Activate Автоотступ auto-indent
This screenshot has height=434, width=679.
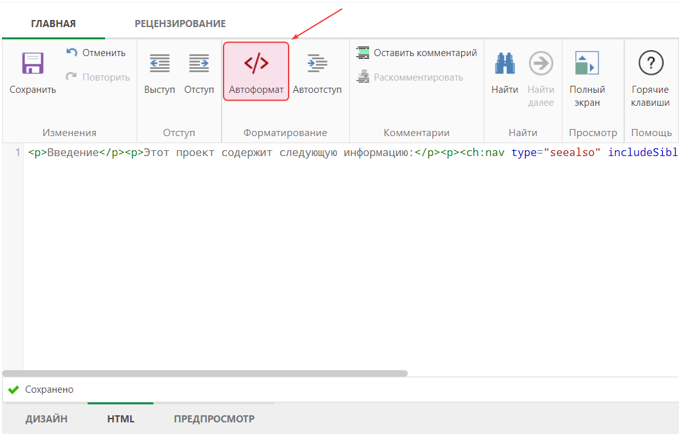click(317, 64)
